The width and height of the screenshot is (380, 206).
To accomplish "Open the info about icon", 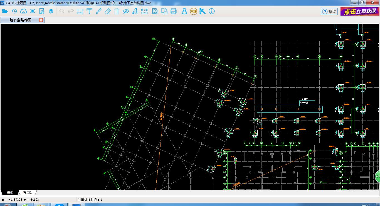I will (212, 11).
